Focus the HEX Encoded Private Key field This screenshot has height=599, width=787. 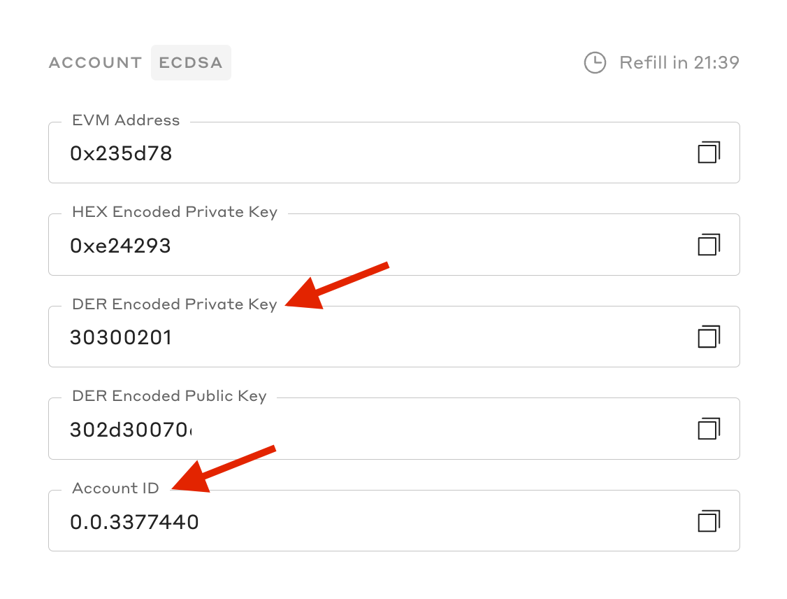click(349, 246)
